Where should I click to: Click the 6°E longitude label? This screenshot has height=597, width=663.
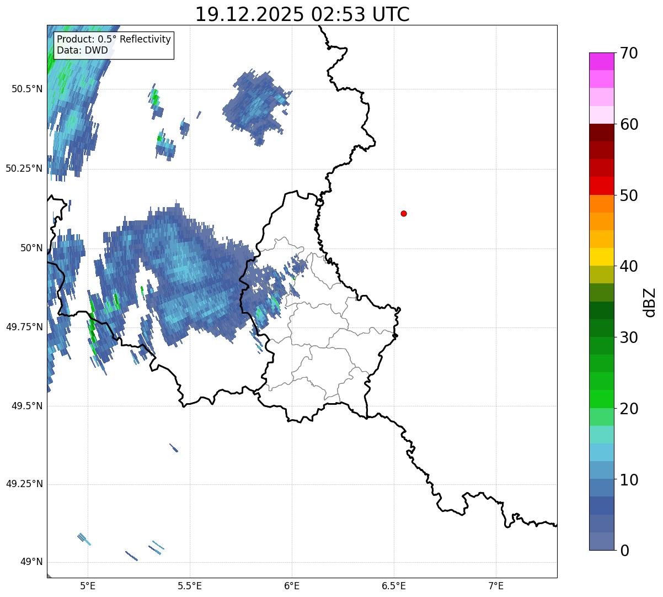(292, 585)
